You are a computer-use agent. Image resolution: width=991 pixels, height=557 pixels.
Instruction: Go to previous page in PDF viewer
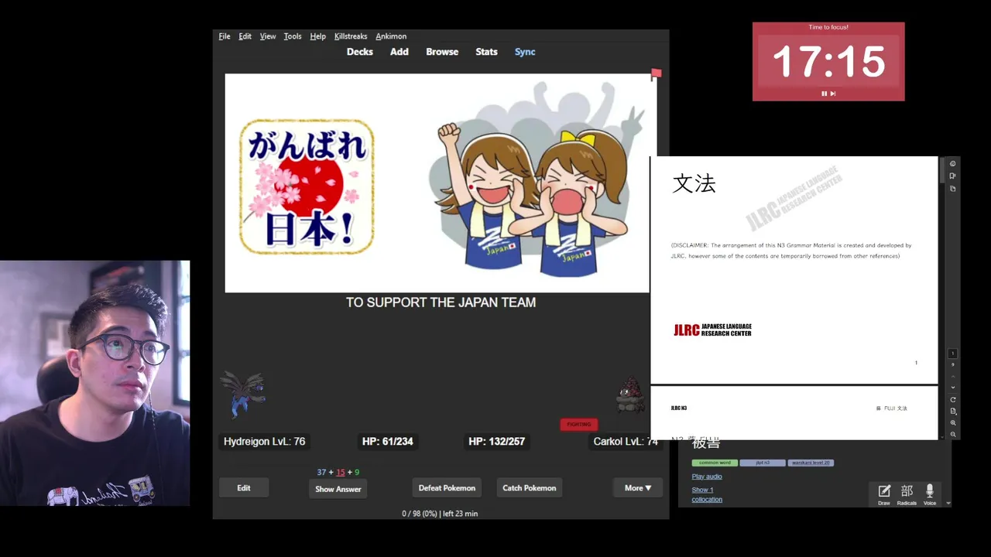pyautogui.click(x=953, y=376)
